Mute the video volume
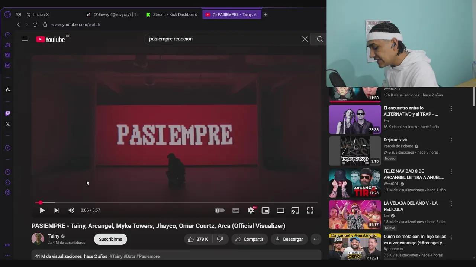Viewport: 476px width, 267px height. (71, 210)
